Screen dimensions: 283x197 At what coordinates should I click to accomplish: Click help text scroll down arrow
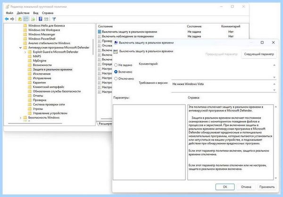pyautogui.click(x=276, y=178)
